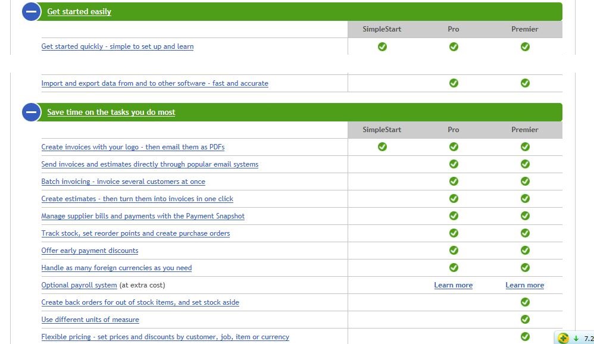The width and height of the screenshot is (594, 344).
Task: Click Pro checkmark for Send invoices row
Action: coord(454,164)
